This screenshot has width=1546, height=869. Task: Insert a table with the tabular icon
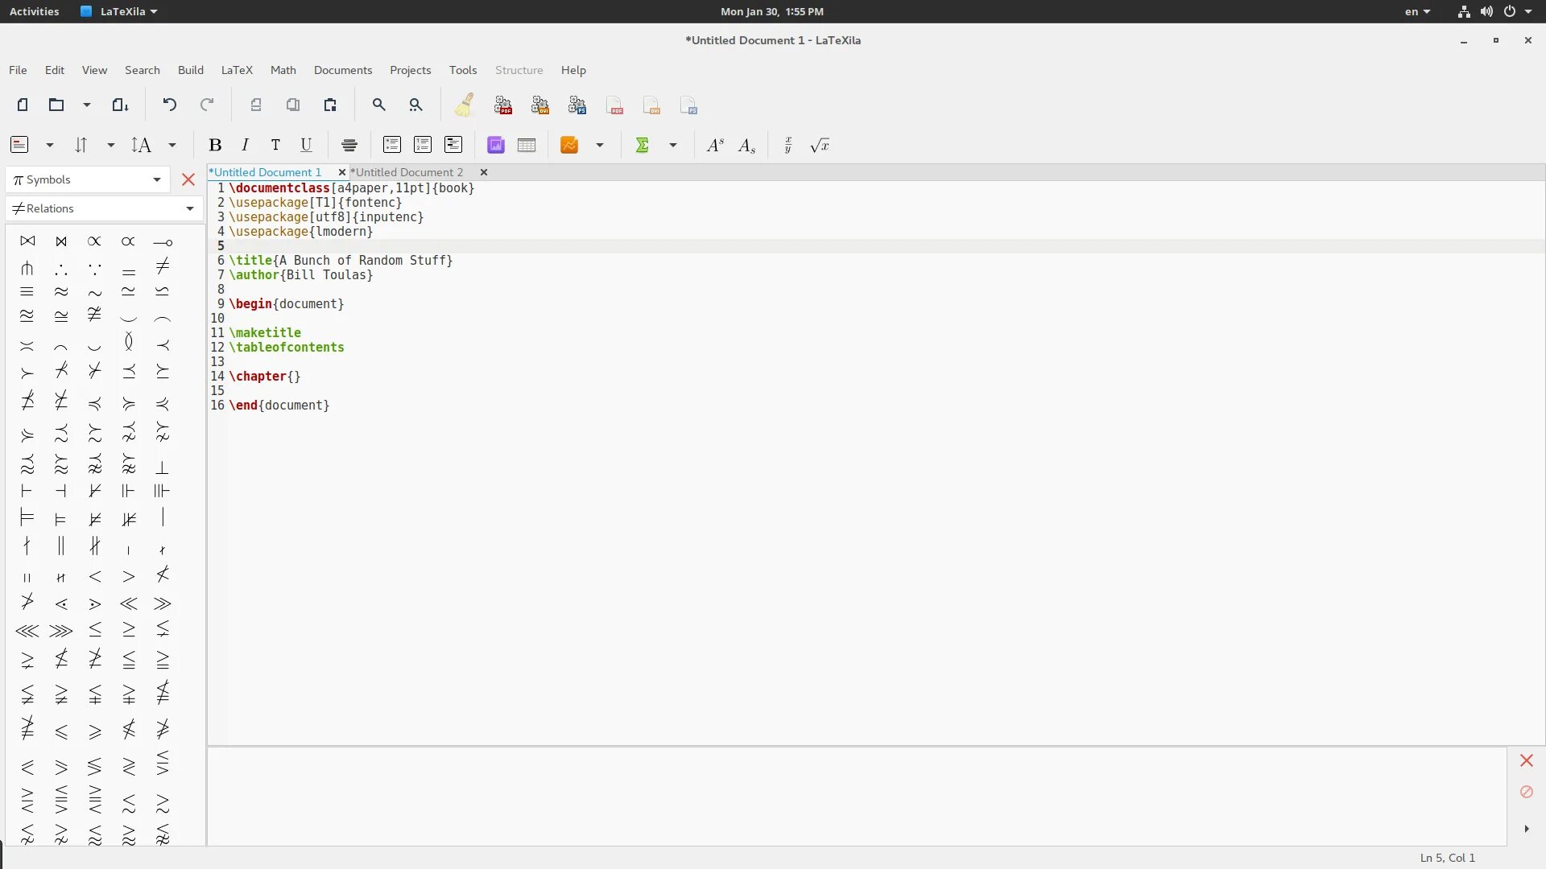click(x=527, y=146)
